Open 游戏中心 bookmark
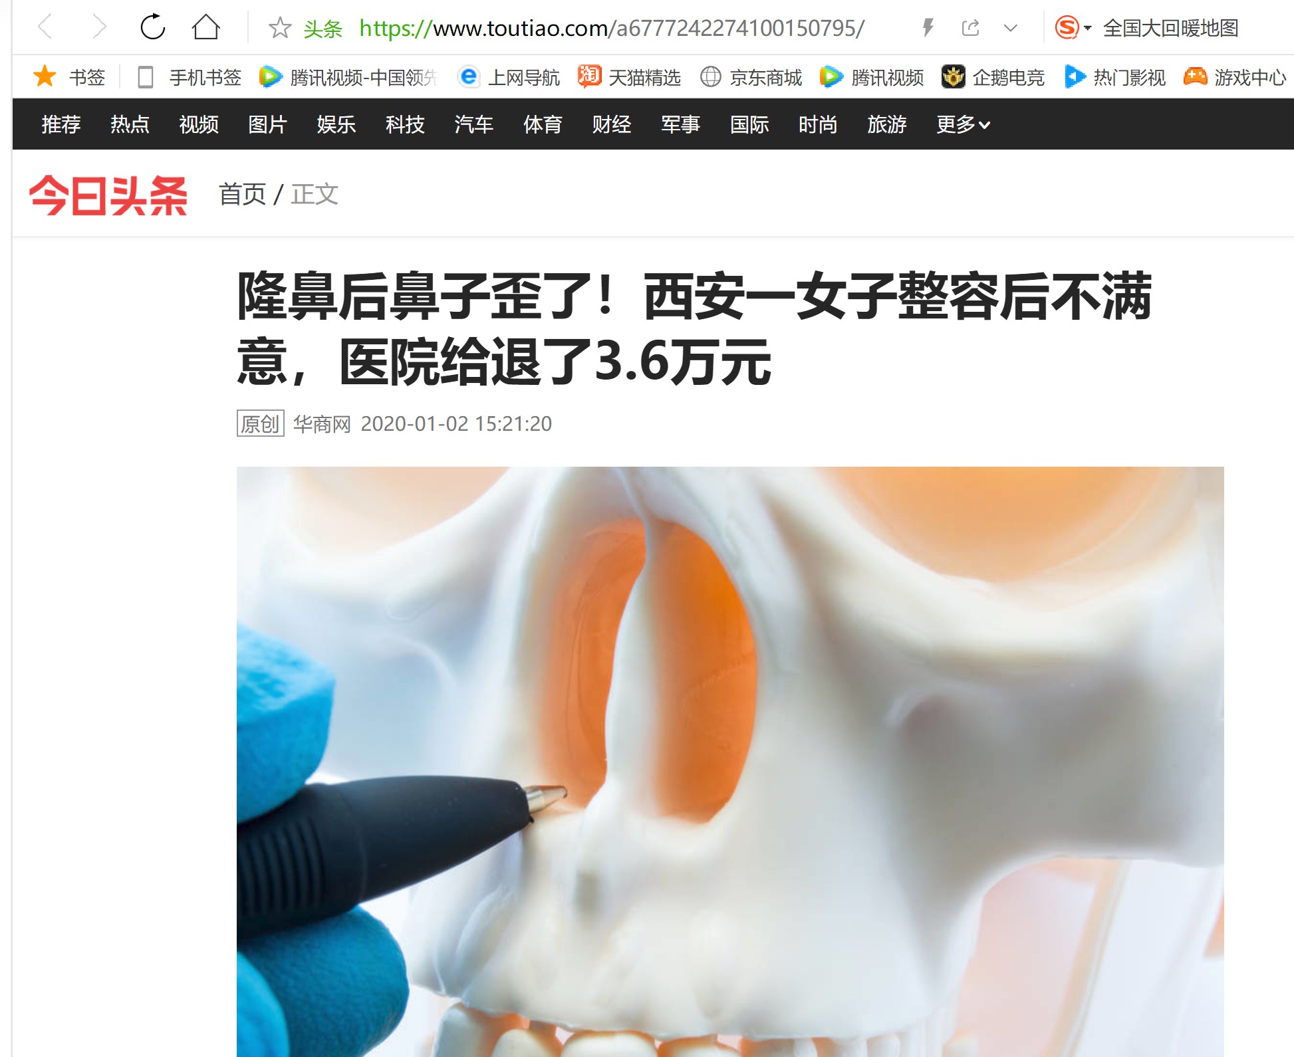 [x=1235, y=77]
